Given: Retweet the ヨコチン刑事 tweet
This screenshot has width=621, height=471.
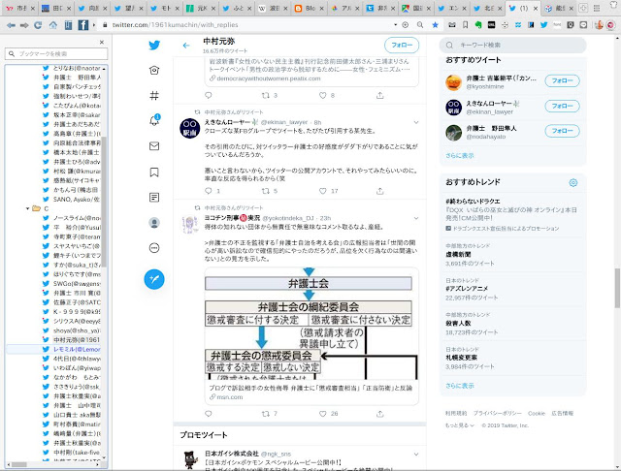Looking at the screenshot, I should [266, 414].
